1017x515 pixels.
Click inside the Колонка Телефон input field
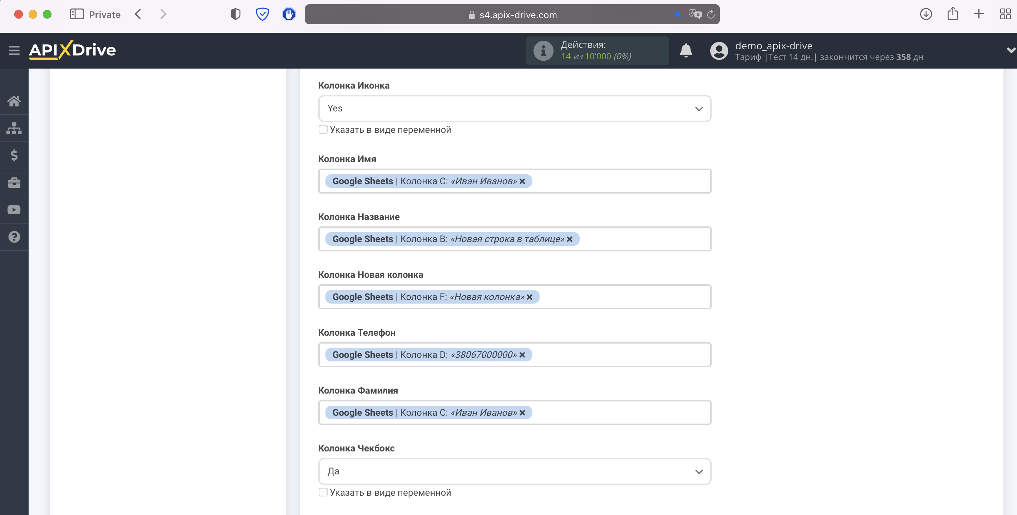[x=515, y=355]
